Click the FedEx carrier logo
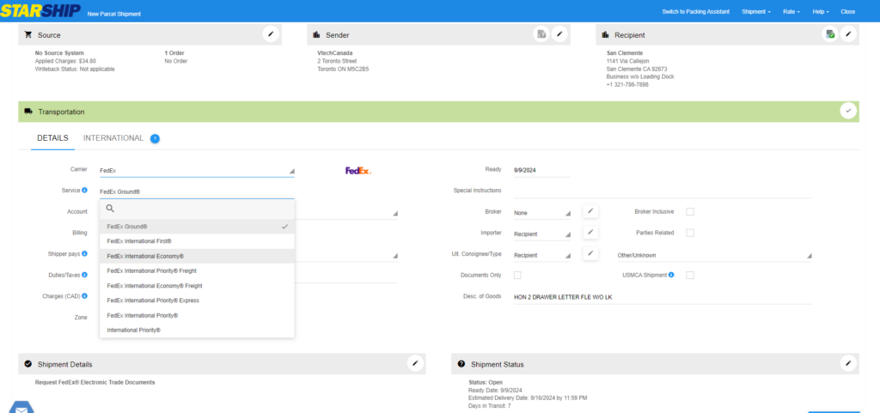The height and width of the screenshot is (413, 880). pos(358,170)
